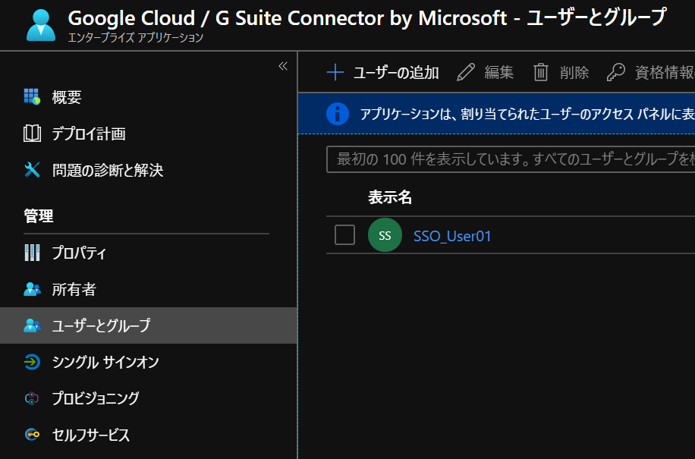Image resolution: width=695 pixels, height=459 pixels.
Task: Click the シングル サインオン arrow icon
Action: (32, 362)
